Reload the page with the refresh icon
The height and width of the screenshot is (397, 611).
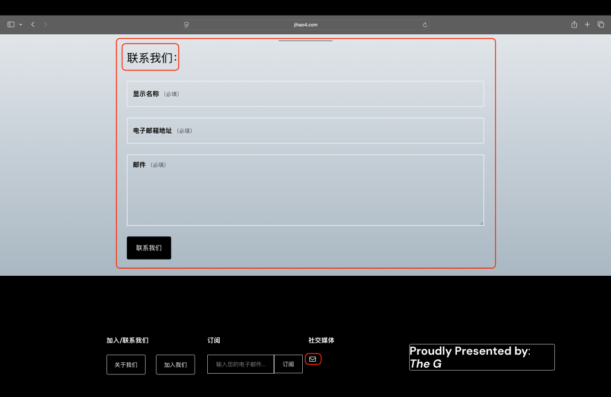click(425, 24)
